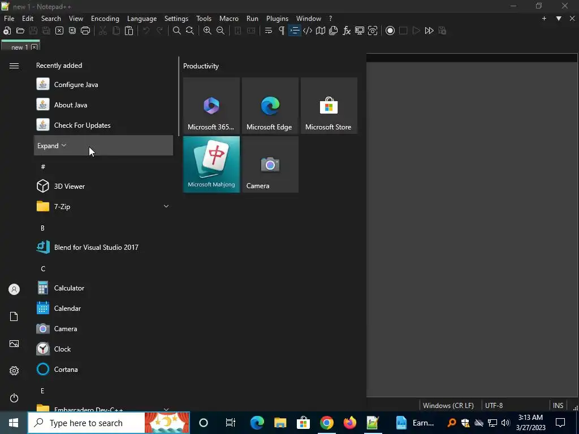The width and height of the screenshot is (579, 434).
Task: Open the Document List toolbar icon
Action: click(334, 31)
